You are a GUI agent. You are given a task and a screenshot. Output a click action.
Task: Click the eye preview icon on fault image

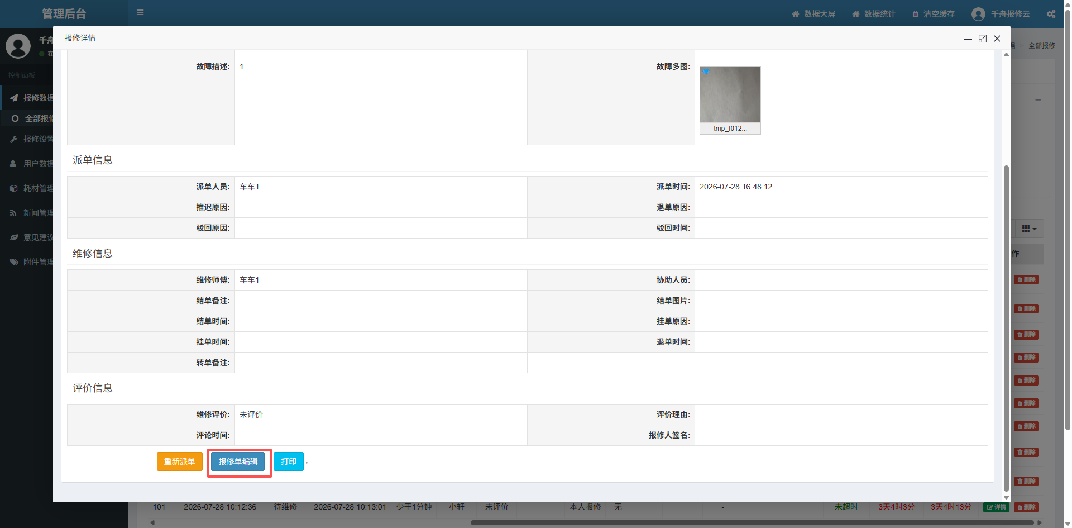[706, 72]
